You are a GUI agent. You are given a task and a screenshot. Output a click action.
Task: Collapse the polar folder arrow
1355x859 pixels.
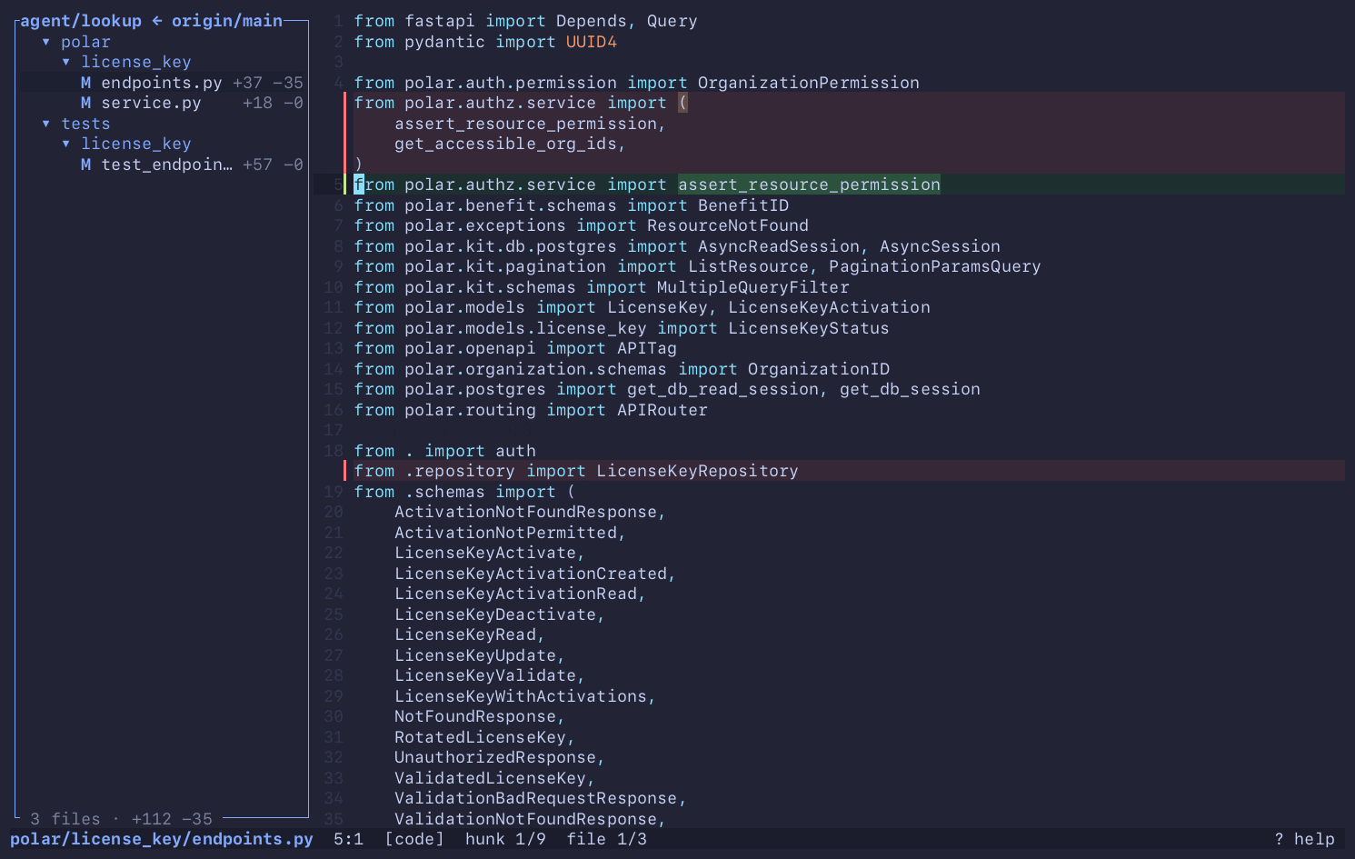pos(45,42)
